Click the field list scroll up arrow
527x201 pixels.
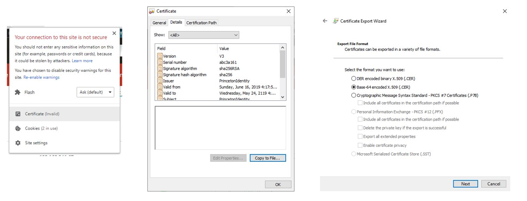[283, 48]
